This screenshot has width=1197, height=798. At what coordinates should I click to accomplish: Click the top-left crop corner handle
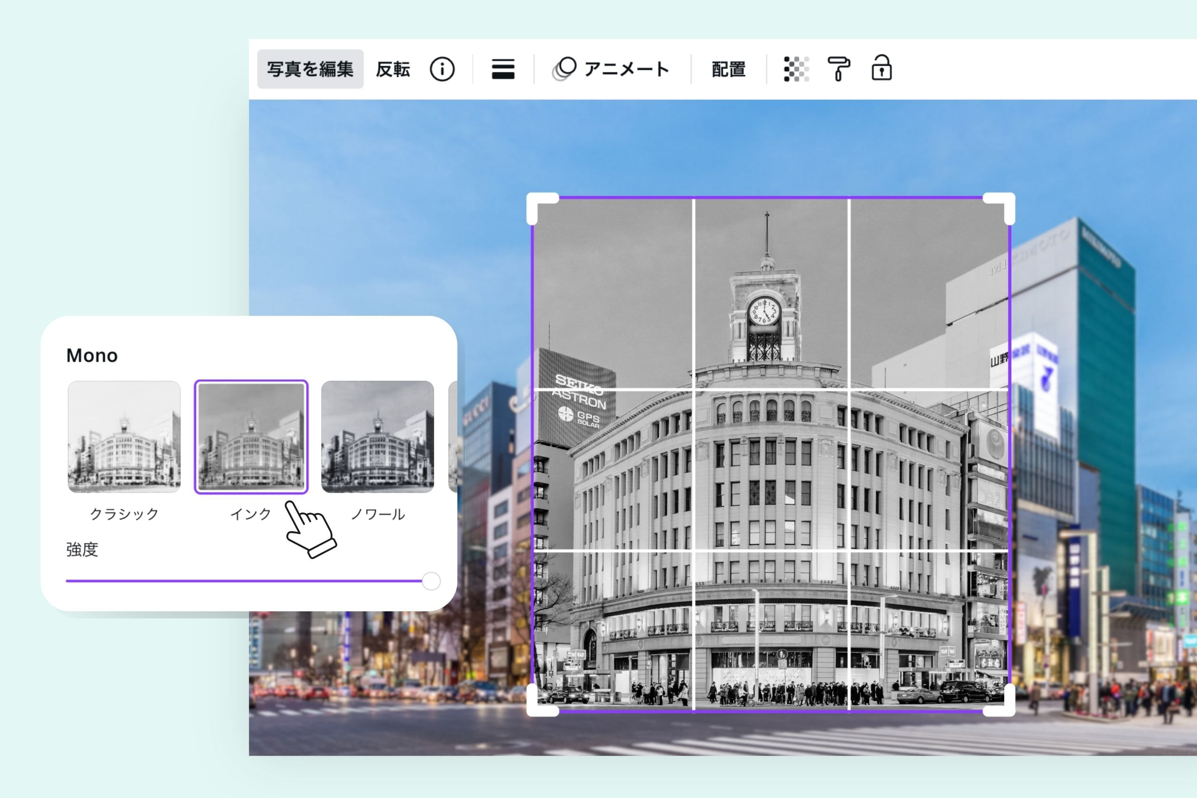[x=535, y=201]
